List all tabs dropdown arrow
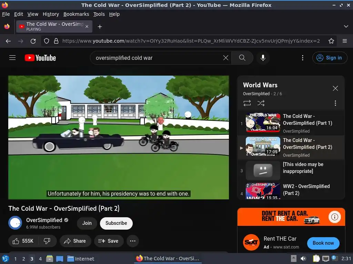 pyautogui.click(x=346, y=26)
